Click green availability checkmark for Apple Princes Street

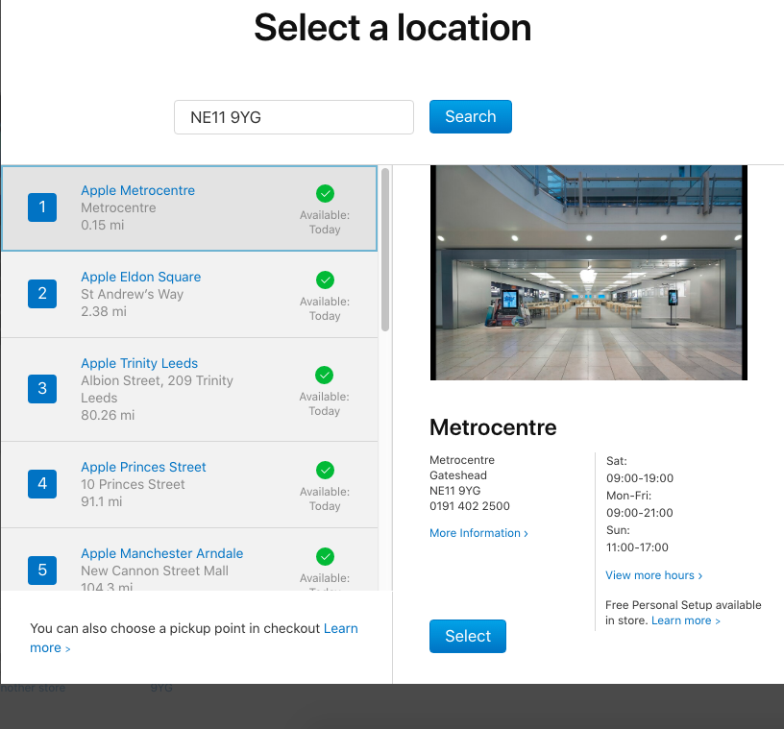point(325,470)
